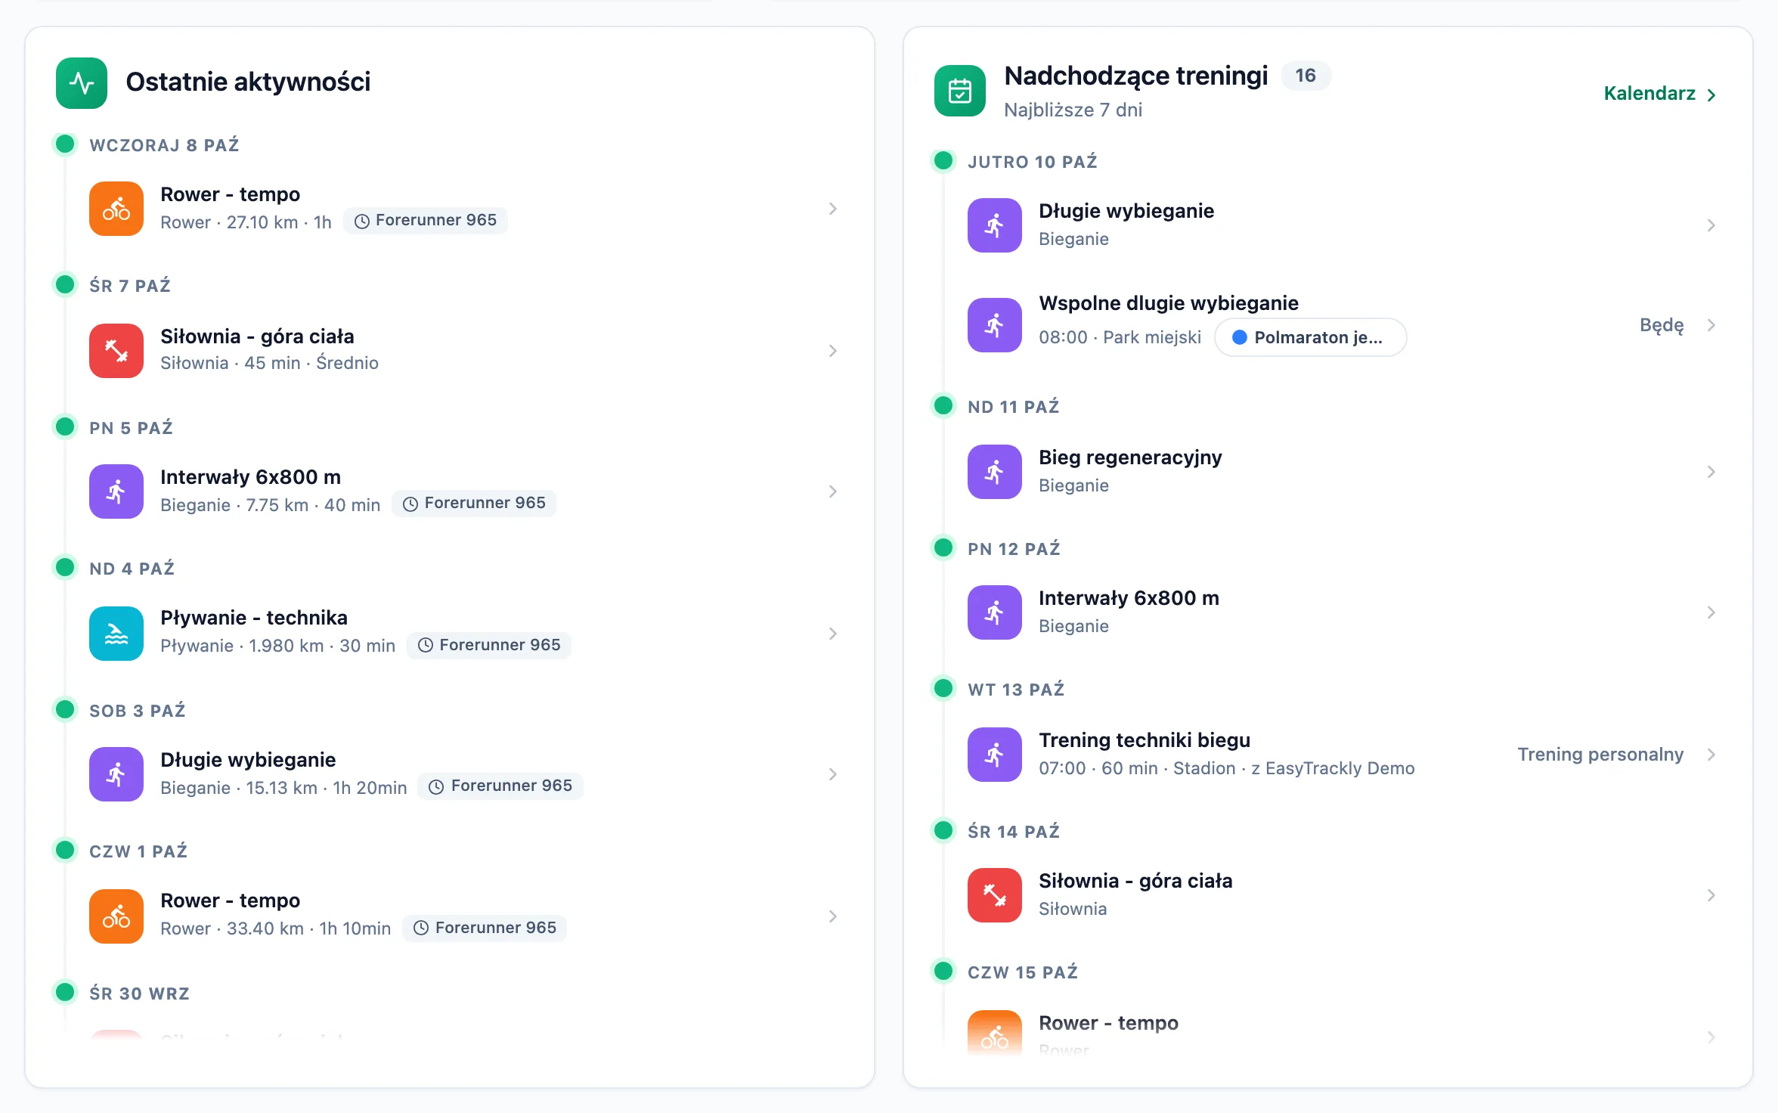The image size is (1778, 1113).
Task: Click the Trening personalny label
Action: tap(1600, 755)
